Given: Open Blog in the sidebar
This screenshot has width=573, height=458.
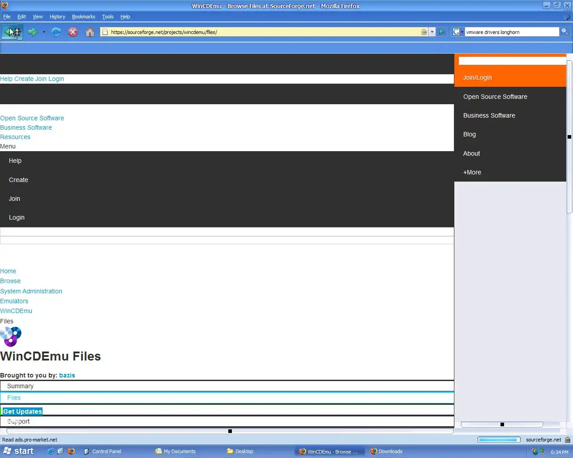Looking at the screenshot, I should click(x=510, y=134).
